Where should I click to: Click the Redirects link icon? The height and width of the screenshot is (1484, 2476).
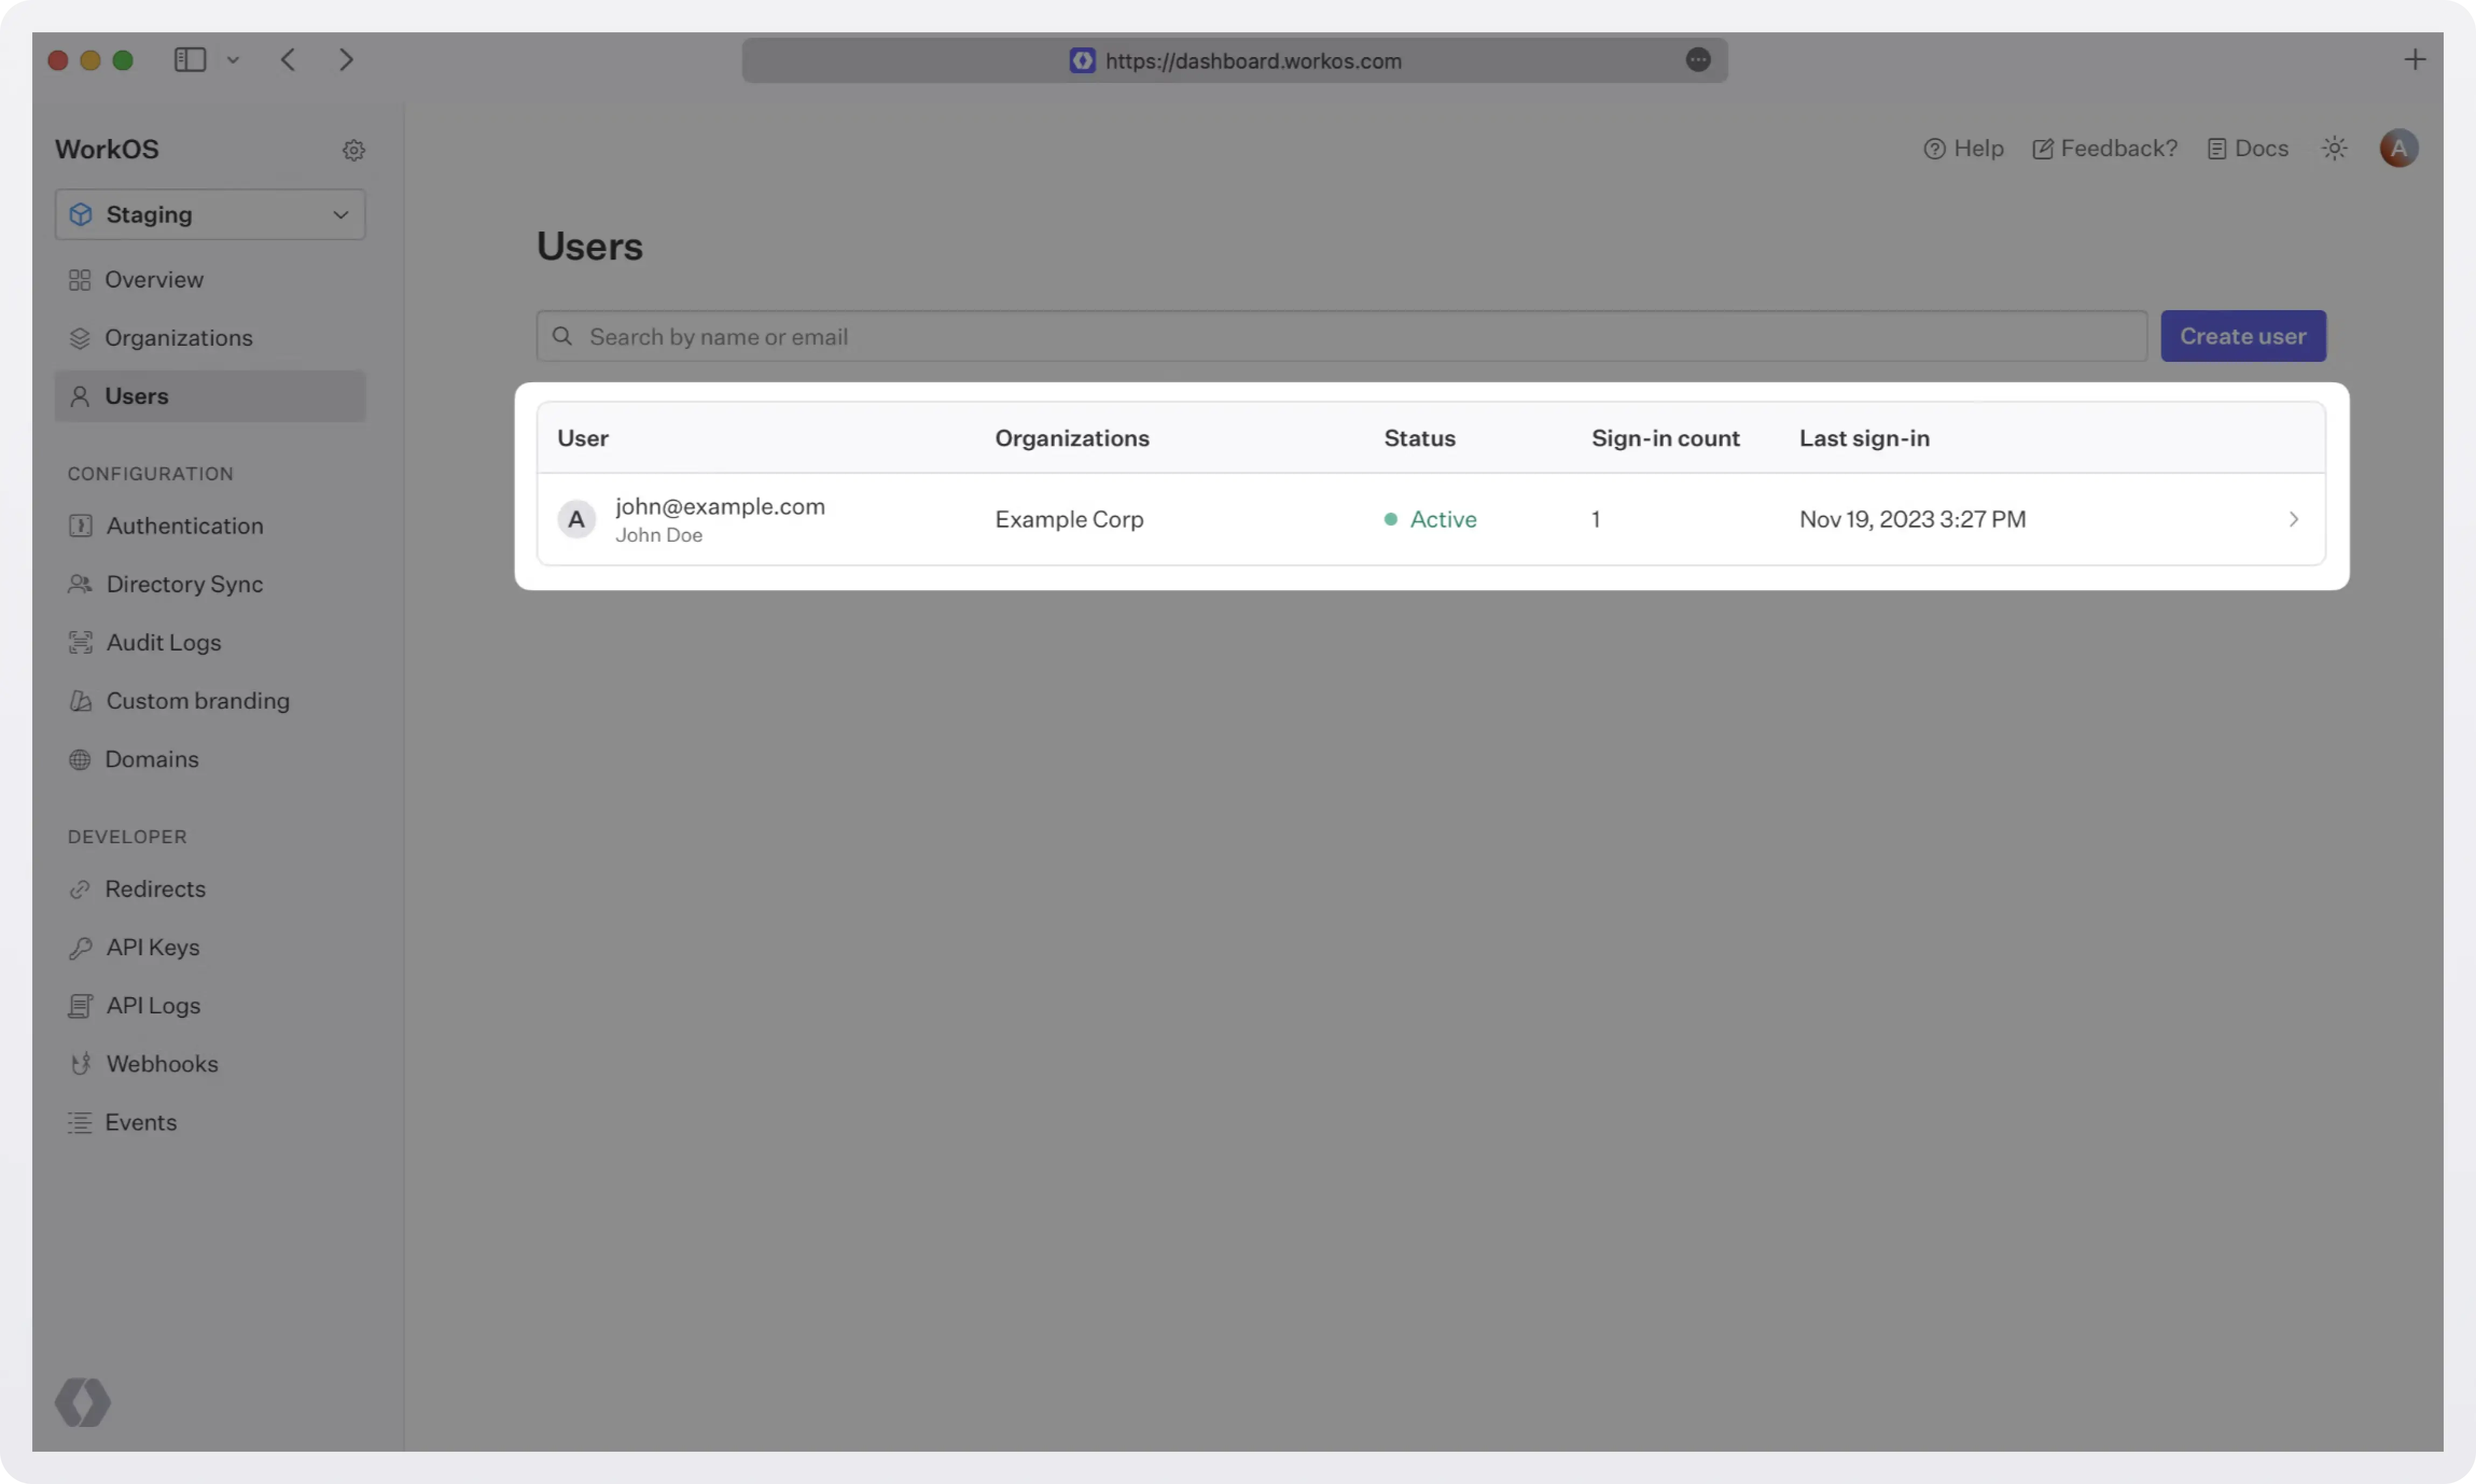coord(80,889)
